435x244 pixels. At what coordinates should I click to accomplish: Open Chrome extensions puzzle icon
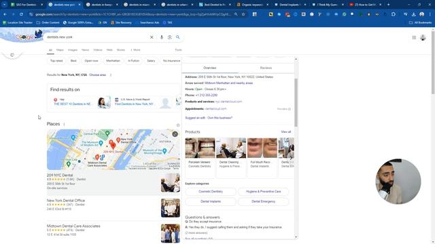[x=394, y=14]
